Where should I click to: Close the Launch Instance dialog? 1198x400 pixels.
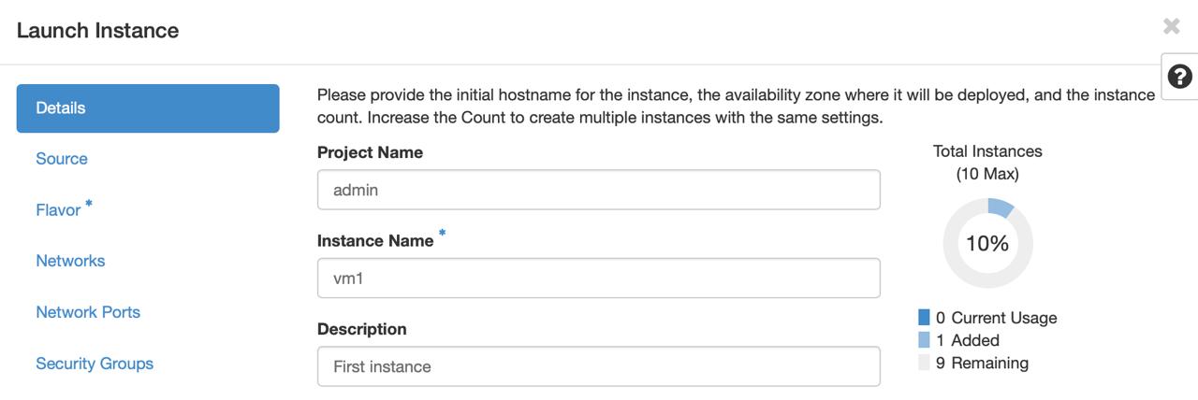tap(1171, 27)
